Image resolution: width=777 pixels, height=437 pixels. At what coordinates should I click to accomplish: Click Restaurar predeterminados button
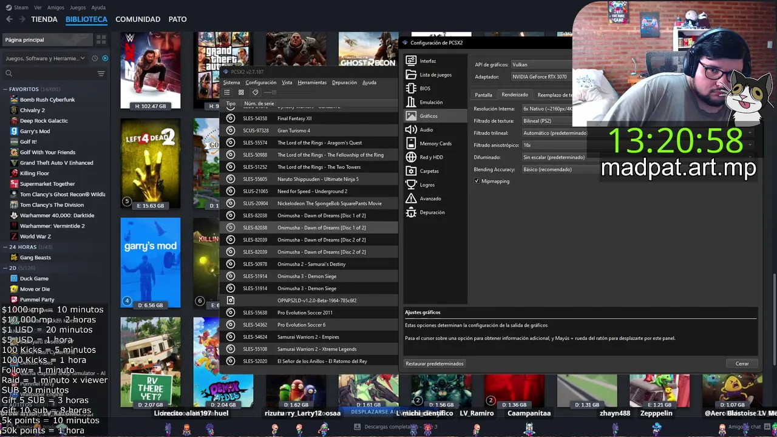[x=435, y=364]
